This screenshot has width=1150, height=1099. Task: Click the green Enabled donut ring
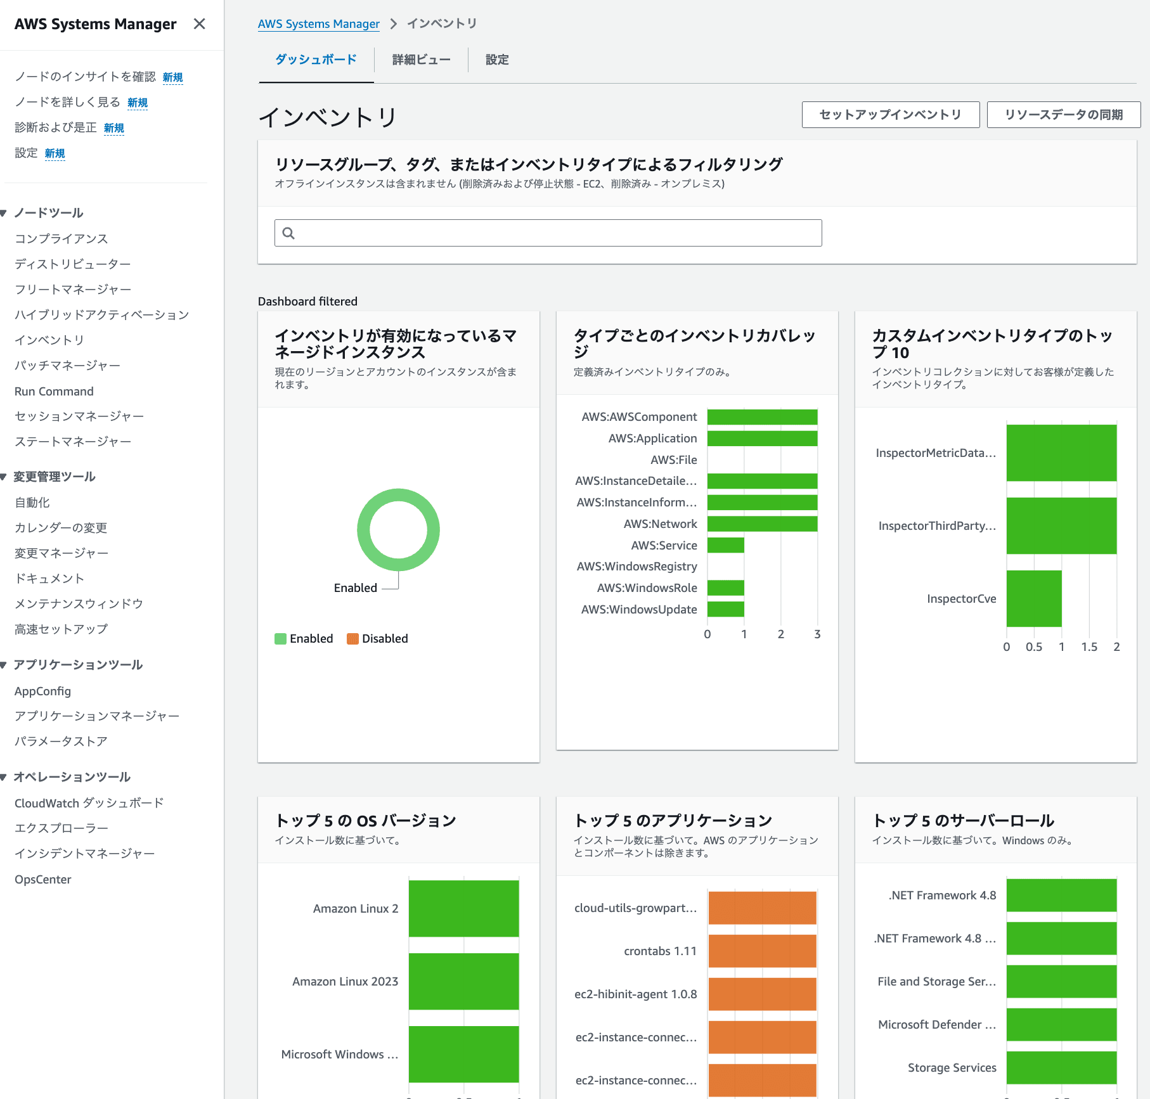click(398, 495)
